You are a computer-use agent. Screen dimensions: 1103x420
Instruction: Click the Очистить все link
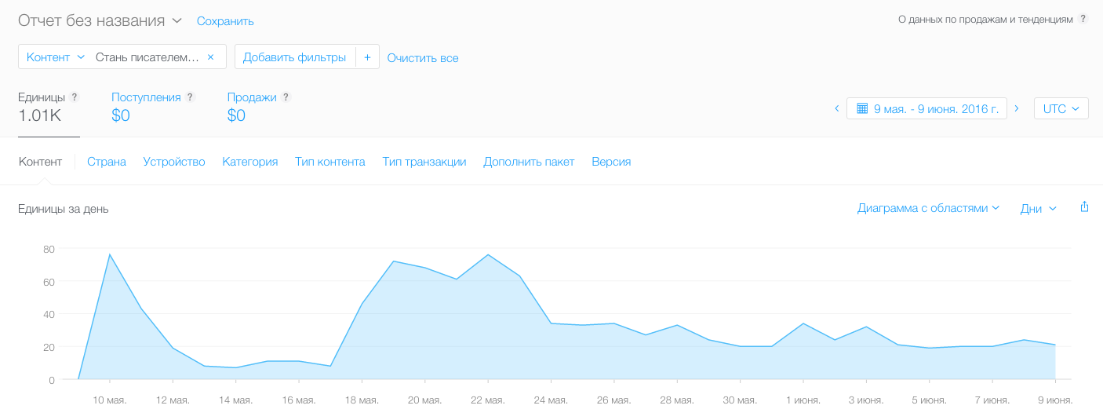tap(423, 58)
